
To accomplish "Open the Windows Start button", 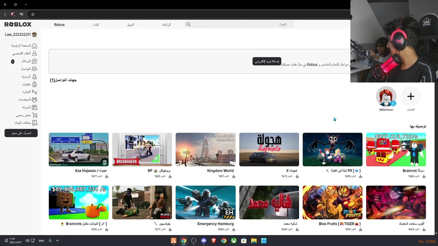I will click(264, 241).
